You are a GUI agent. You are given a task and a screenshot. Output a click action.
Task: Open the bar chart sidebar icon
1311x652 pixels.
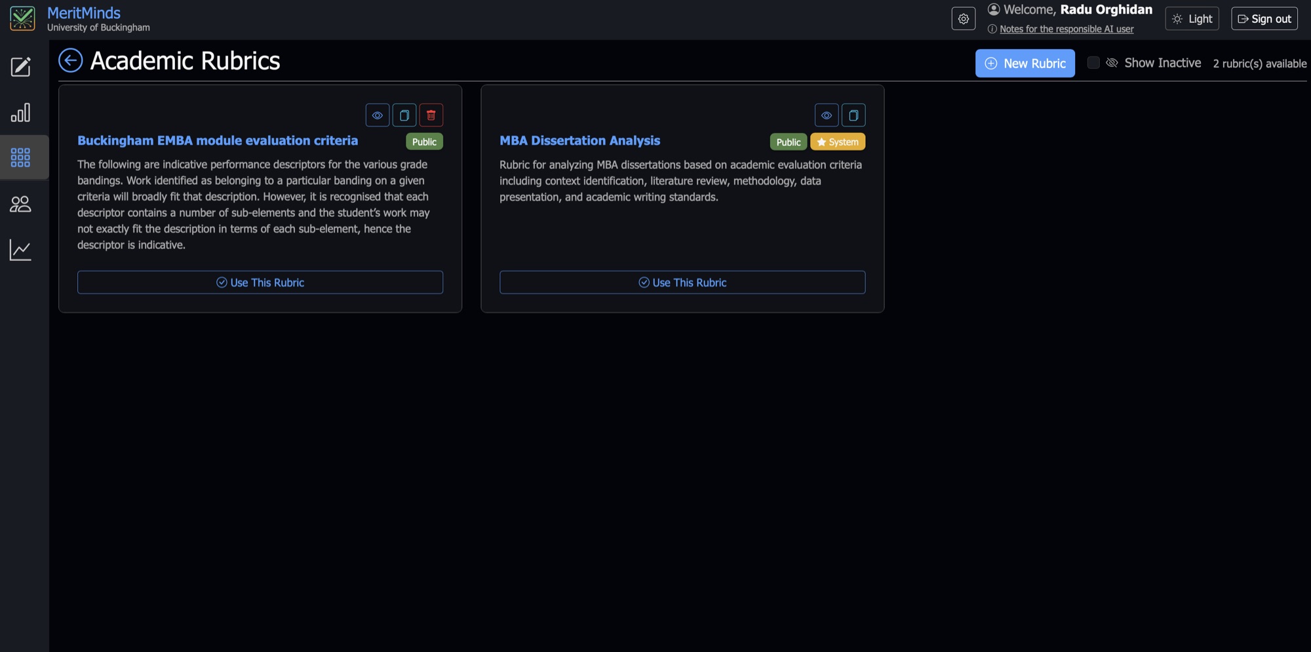[20, 113]
